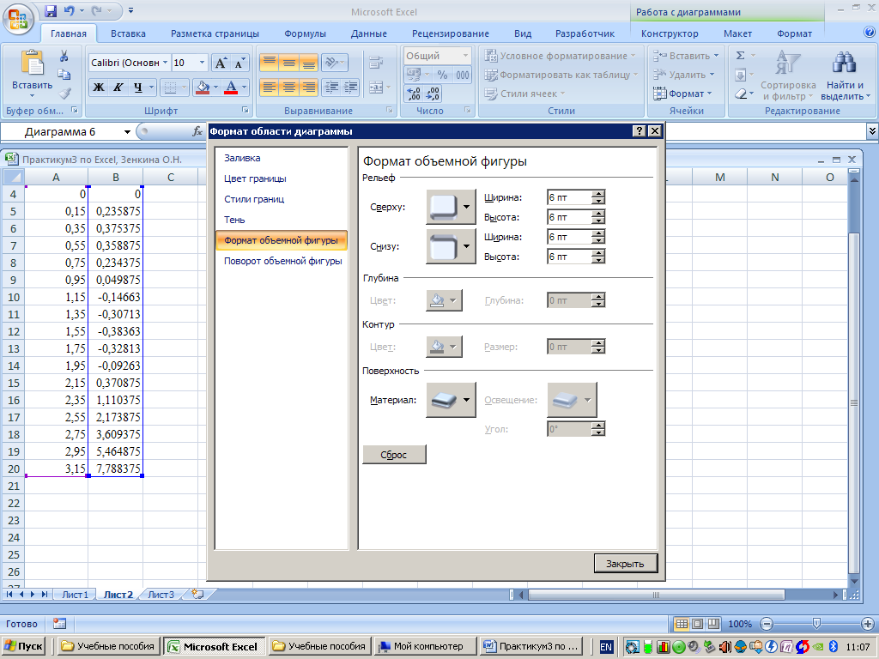879x659 pixels.
Task: Increment top Высота spinner up arrow
Action: [598, 214]
